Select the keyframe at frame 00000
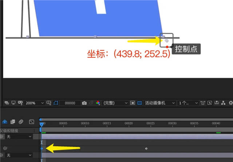Viewport: 233px width, 162px height. [x=42, y=149]
